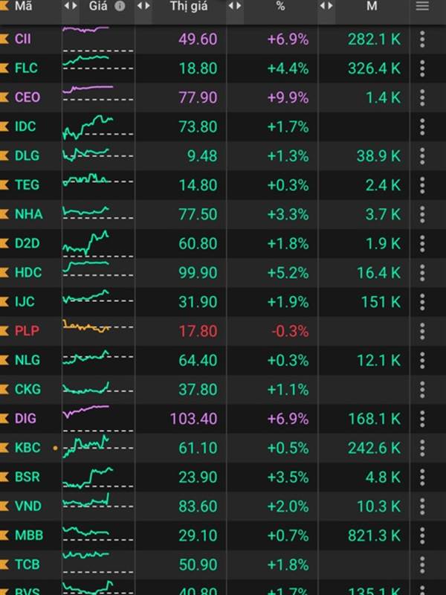Image resolution: width=446 pixels, height=595 pixels.
Task: Click the BSR market price 23.90
Action: pos(198,477)
